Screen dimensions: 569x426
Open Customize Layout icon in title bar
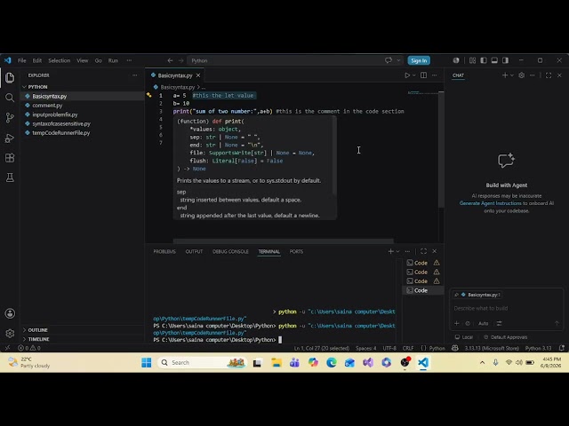pyautogui.click(x=472, y=60)
